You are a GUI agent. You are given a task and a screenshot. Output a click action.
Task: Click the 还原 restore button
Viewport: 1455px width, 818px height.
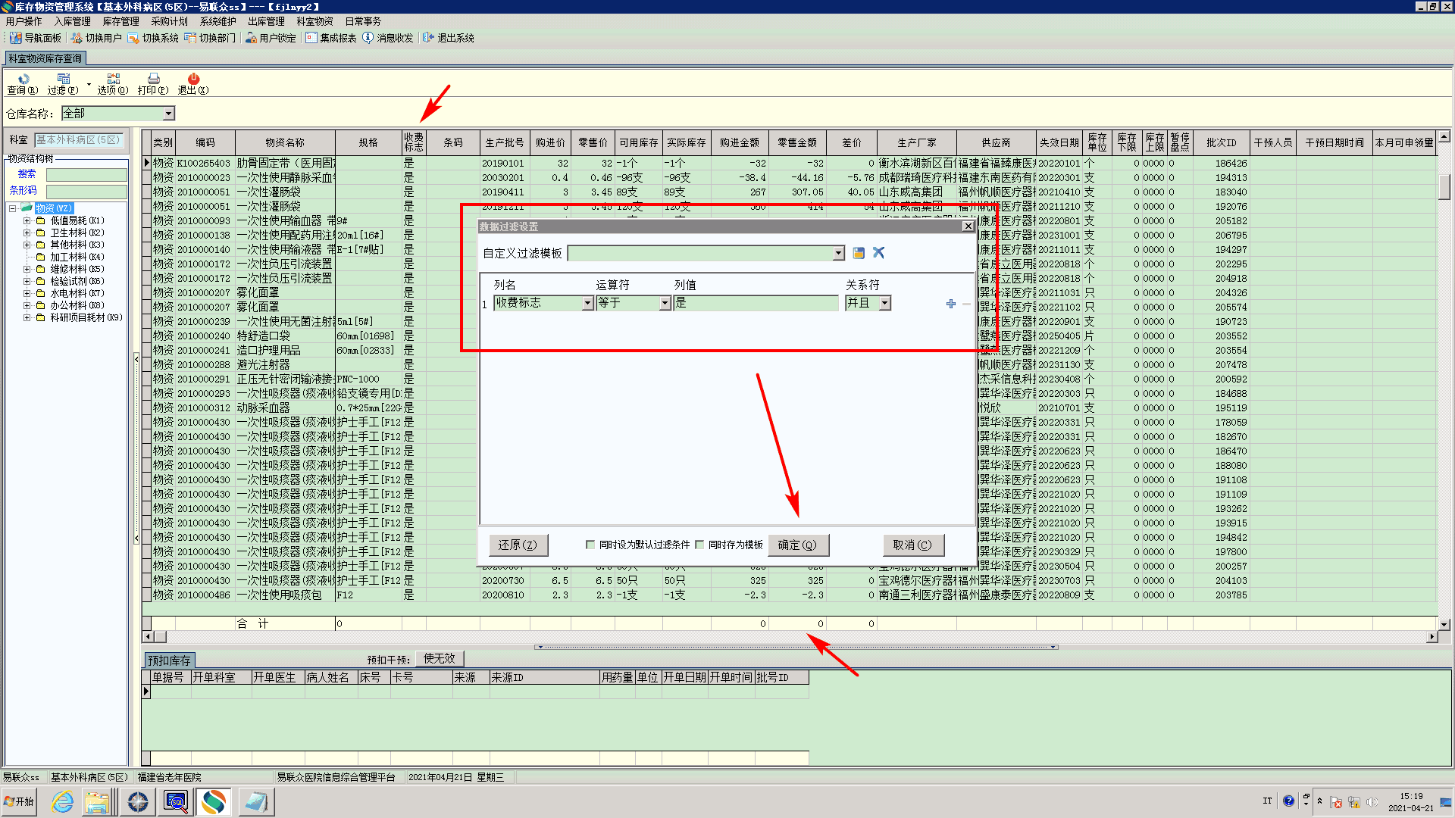518,545
